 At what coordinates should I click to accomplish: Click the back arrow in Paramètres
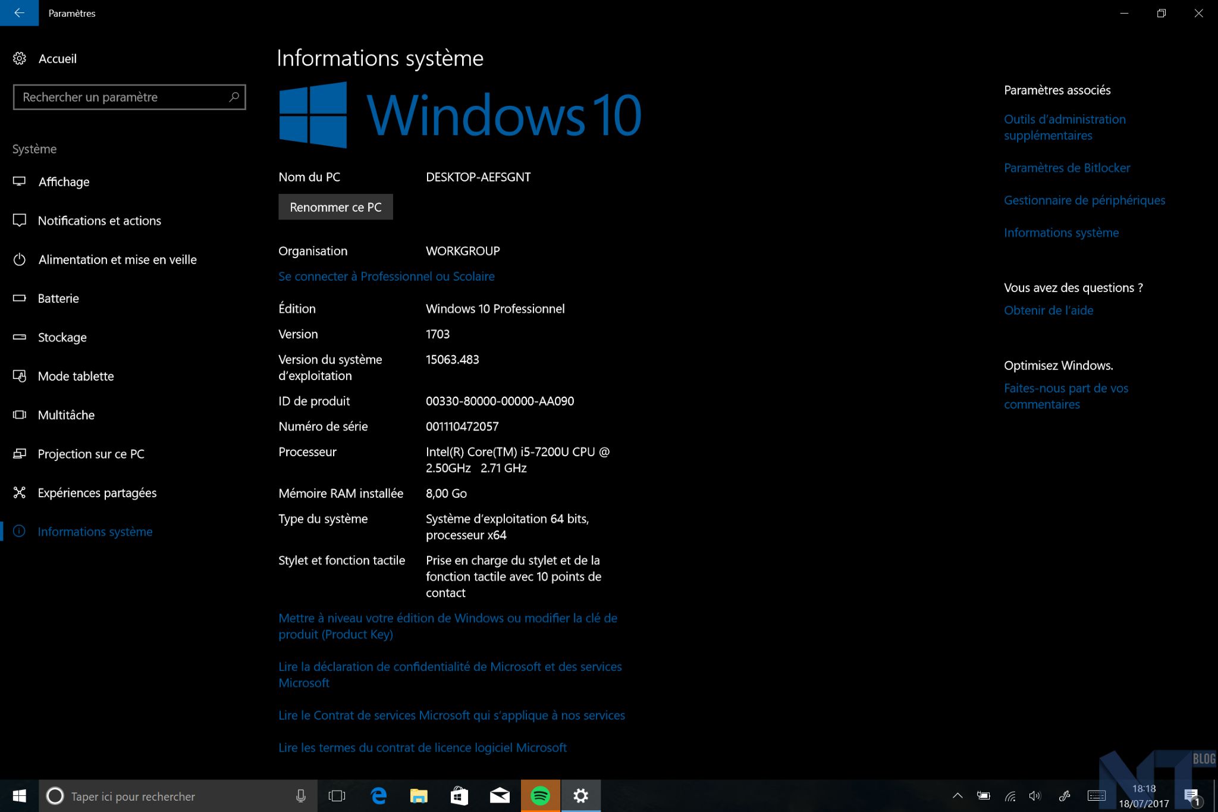click(x=19, y=12)
